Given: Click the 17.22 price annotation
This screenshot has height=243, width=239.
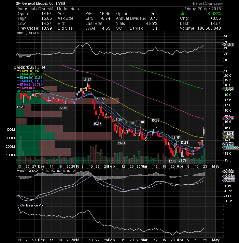Looking at the screenshot, I should [101, 99].
